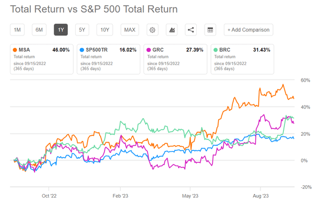The height and width of the screenshot is (205, 334).
Task: Show the MAX time range
Action: pos(130,30)
